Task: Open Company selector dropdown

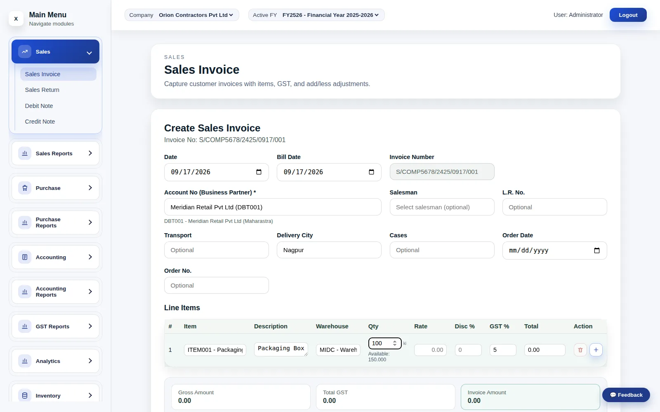Action: (196, 15)
